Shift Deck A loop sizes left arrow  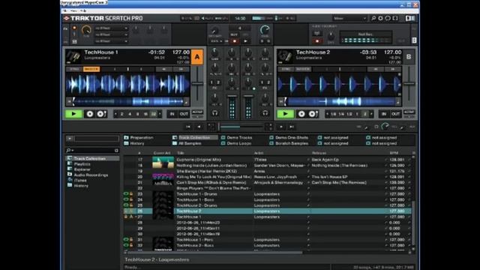click(115, 114)
